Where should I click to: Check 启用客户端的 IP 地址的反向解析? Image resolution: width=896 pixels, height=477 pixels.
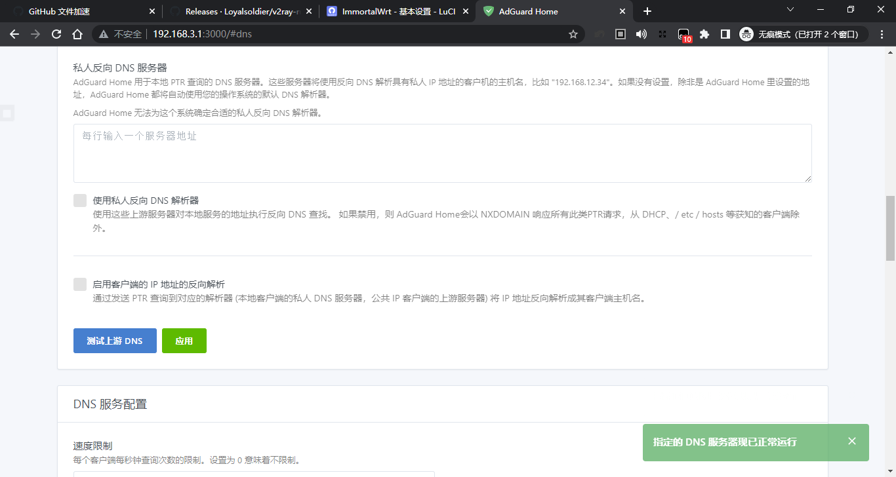coord(80,284)
